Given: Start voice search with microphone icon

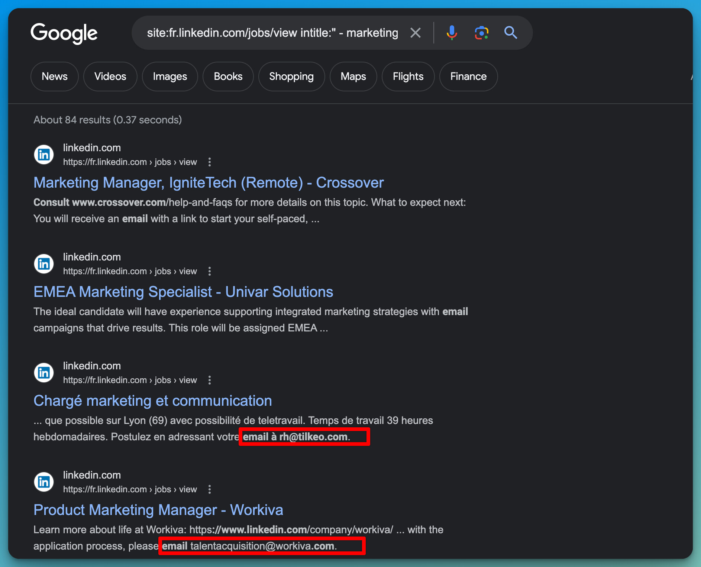Looking at the screenshot, I should (x=452, y=33).
